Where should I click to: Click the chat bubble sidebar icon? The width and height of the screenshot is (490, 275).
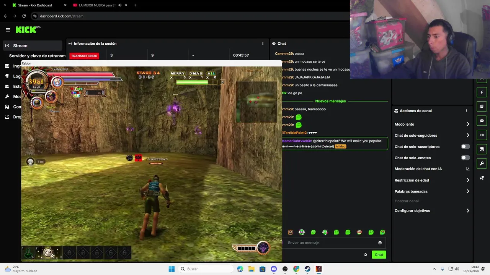coord(482,121)
